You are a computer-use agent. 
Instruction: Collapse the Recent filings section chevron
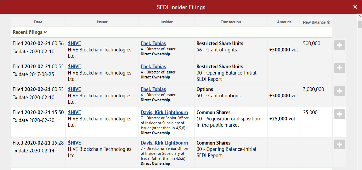[x=45, y=32]
